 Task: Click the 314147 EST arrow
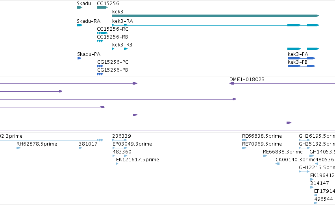(312, 187)
